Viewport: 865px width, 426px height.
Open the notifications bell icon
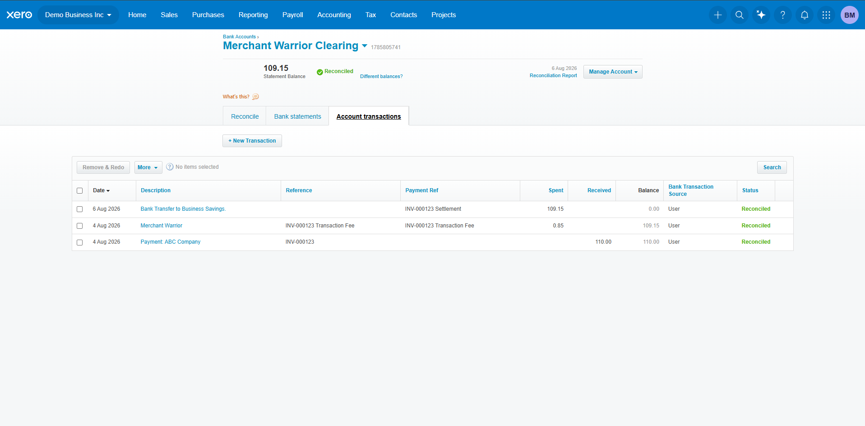(804, 15)
